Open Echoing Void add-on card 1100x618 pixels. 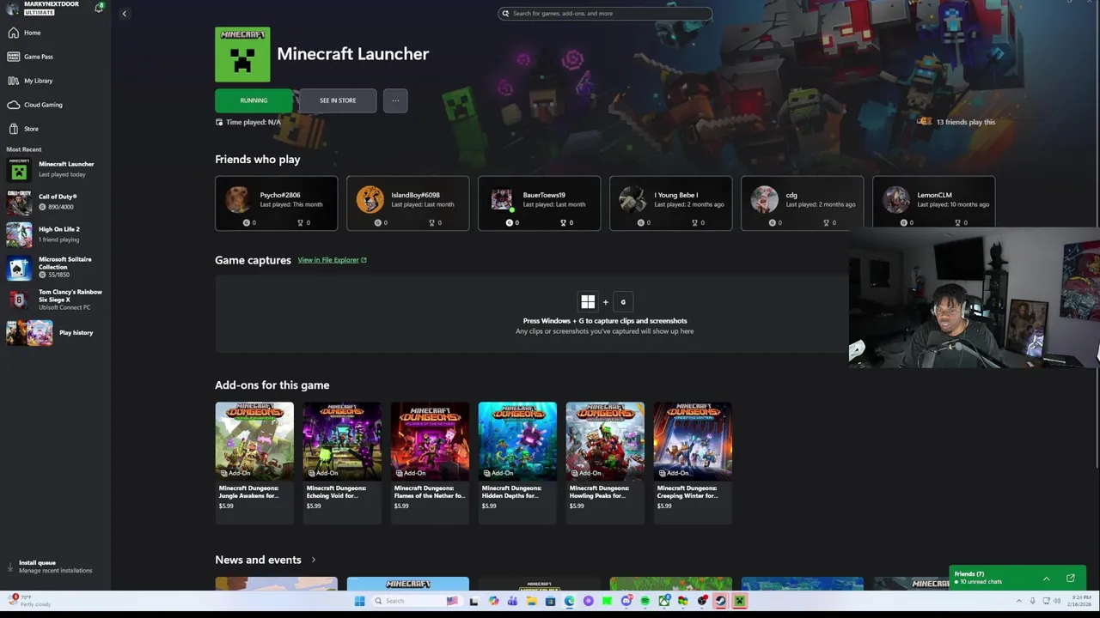click(x=342, y=462)
